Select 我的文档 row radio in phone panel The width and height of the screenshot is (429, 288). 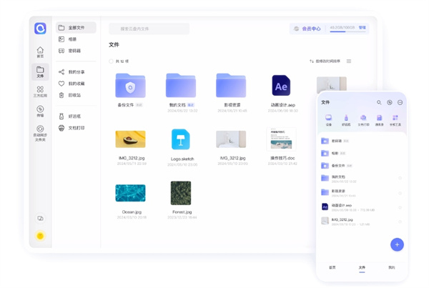pyautogui.click(x=400, y=178)
